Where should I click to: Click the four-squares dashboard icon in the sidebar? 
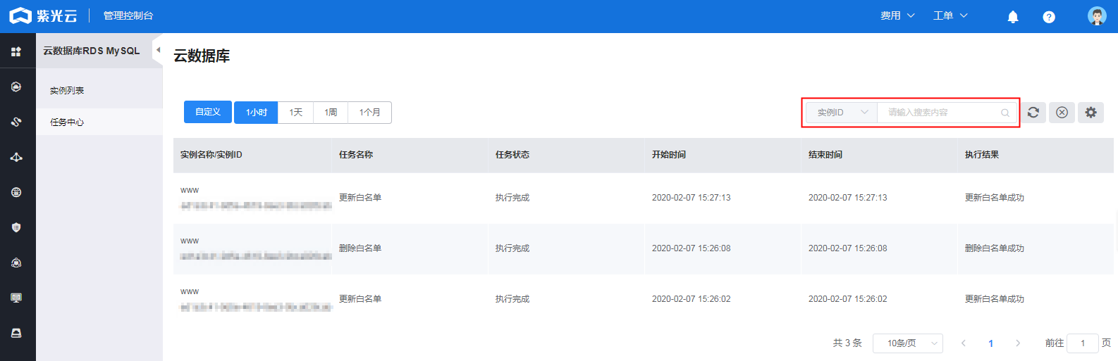[x=16, y=51]
